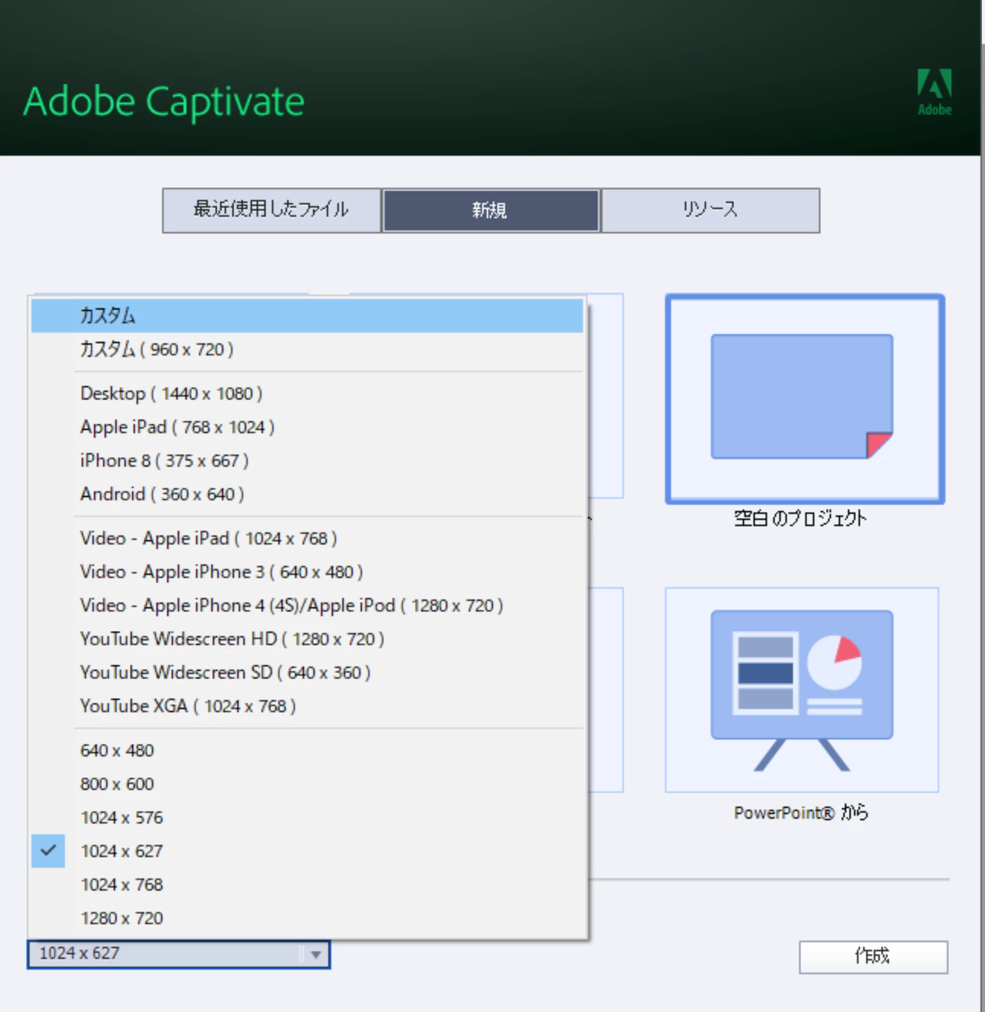Screen dimensions: 985x1012
Task: Select the 1024 x 576 size
Action: 307,818
